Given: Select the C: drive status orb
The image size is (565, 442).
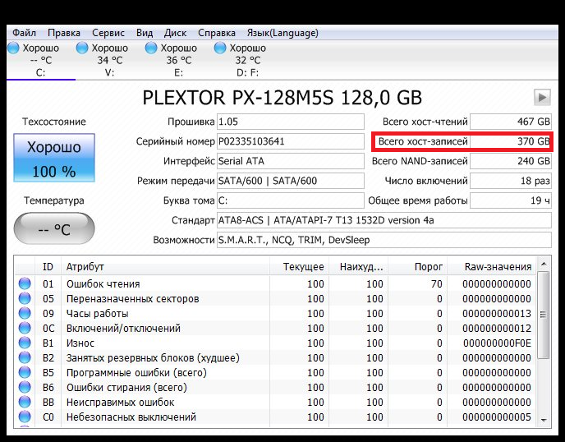Looking at the screenshot, I should 13,48.
